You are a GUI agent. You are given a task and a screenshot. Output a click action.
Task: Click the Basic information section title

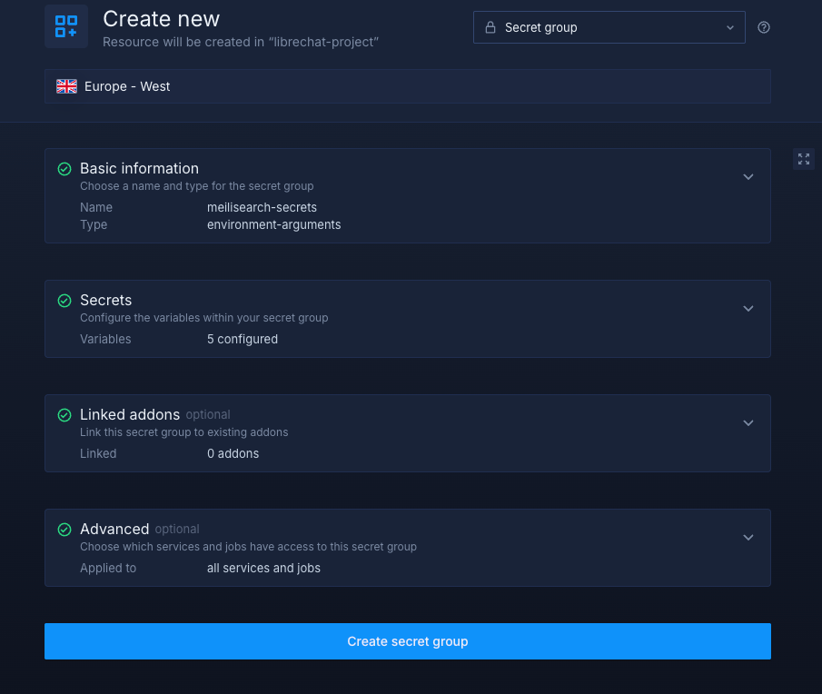point(139,168)
